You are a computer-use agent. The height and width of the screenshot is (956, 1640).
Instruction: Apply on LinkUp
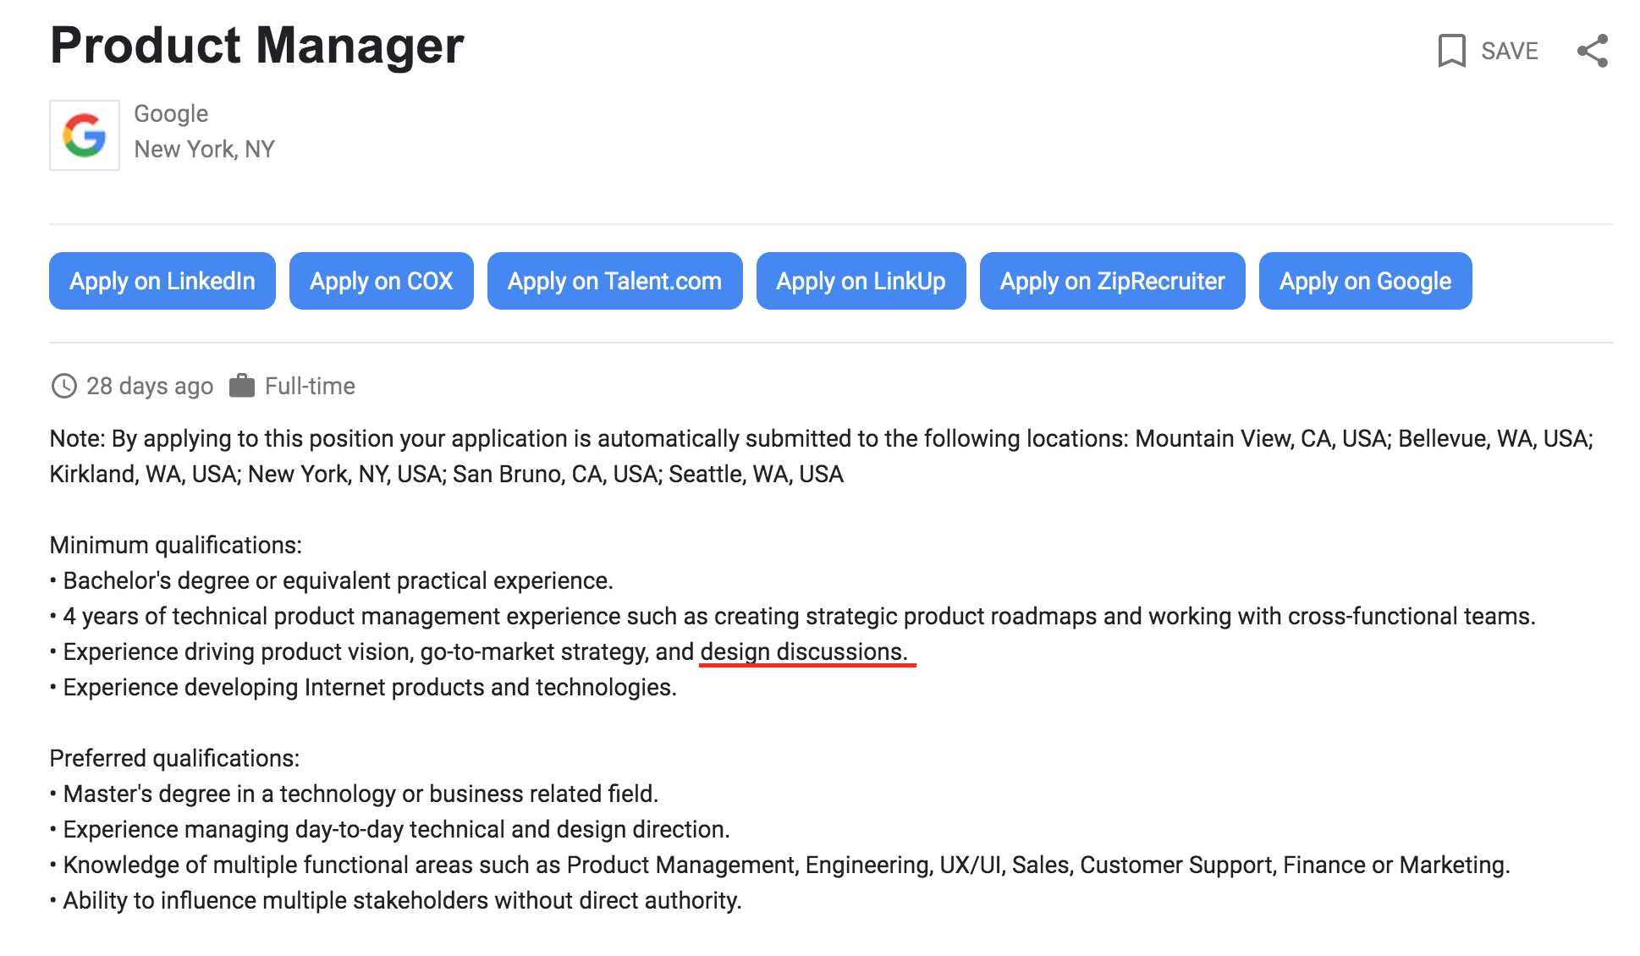[x=861, y=281]
